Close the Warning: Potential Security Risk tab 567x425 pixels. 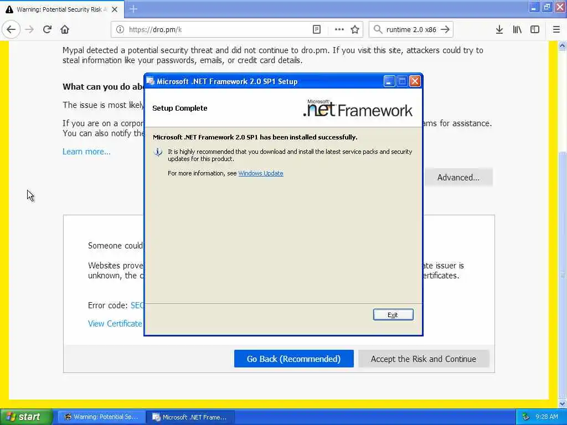[115, 9]
